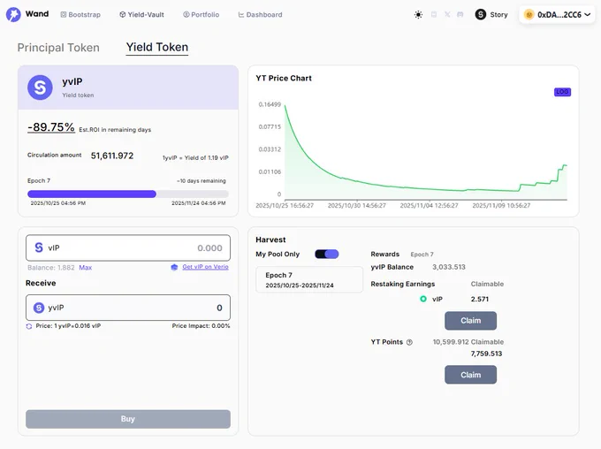
Task: Open the X (Twitter) icon link
Action: pyautogui.click(x=447, y=14)
